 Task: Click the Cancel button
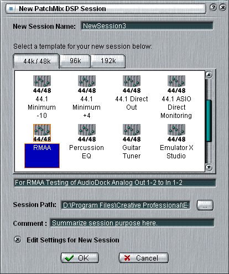(143, 258)
